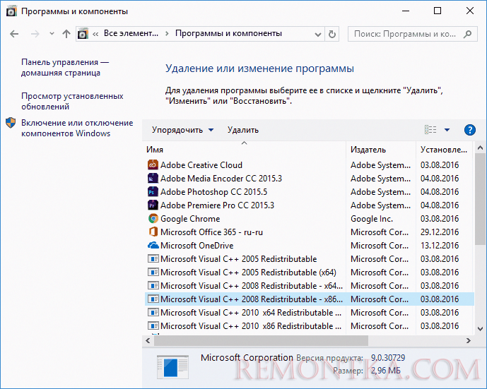Viewport: 487px width, 389px height.
Task: Click the horizontal scrollbar thumb
Action: [x=261, y=340]
